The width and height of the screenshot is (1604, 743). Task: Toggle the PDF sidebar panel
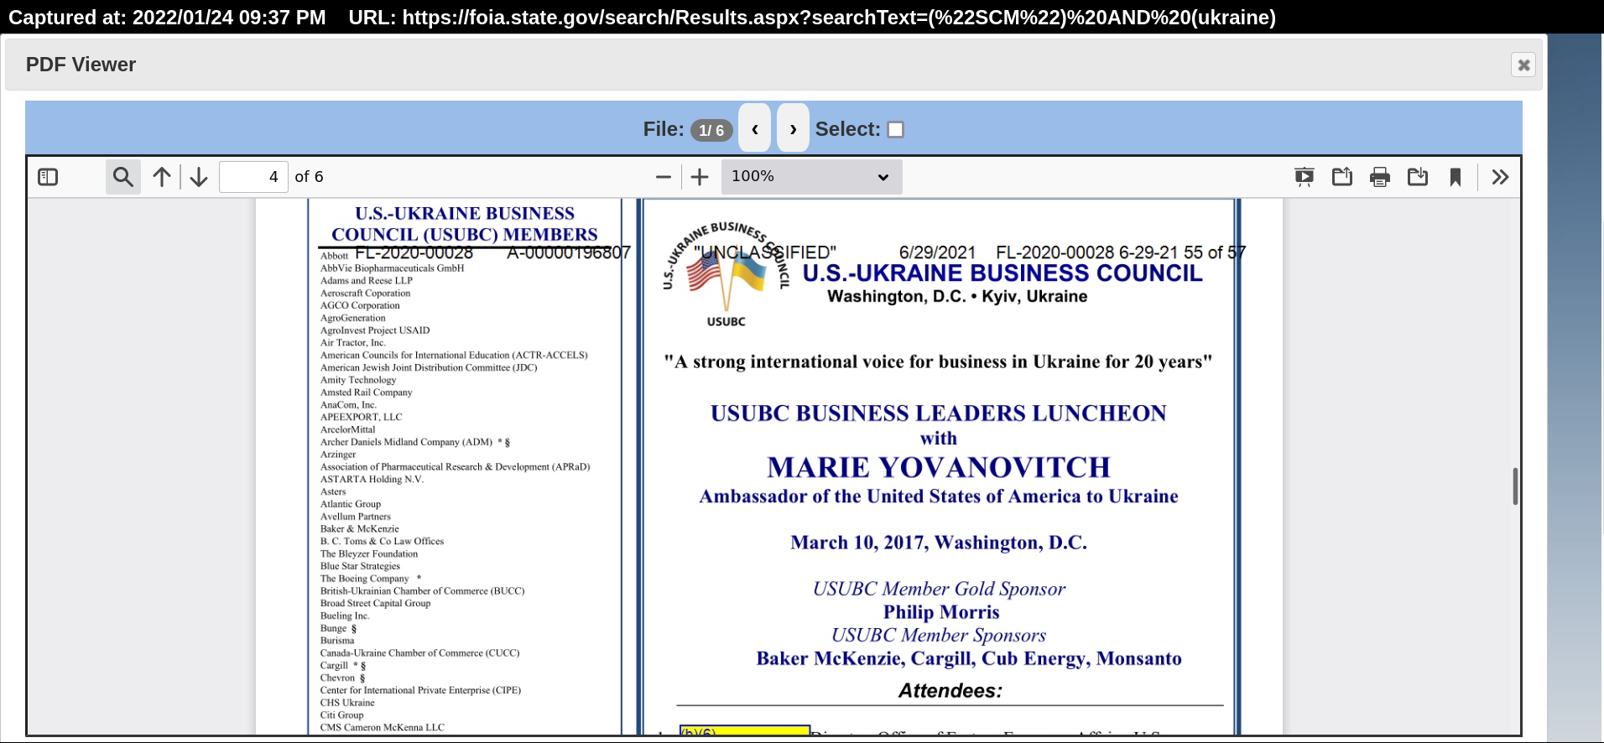click(48, 177)
